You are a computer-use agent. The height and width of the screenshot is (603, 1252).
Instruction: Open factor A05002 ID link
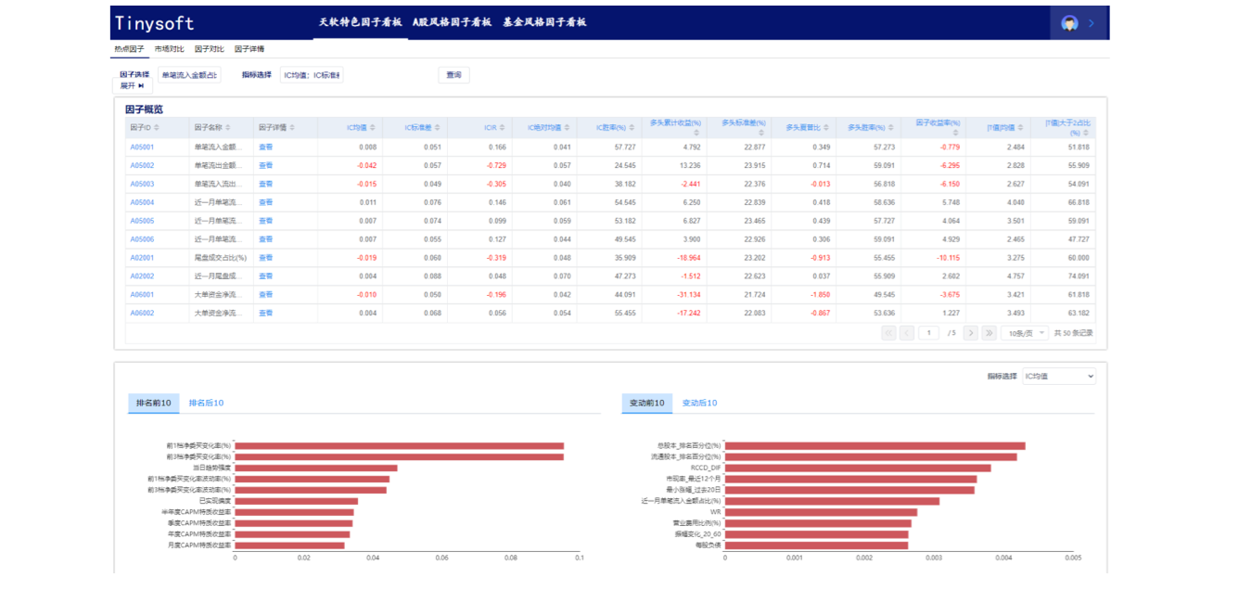point(142,165)
